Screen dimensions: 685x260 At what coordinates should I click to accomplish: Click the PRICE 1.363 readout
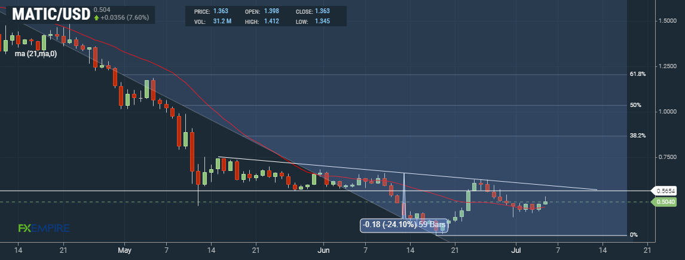(x=212, y=11)
